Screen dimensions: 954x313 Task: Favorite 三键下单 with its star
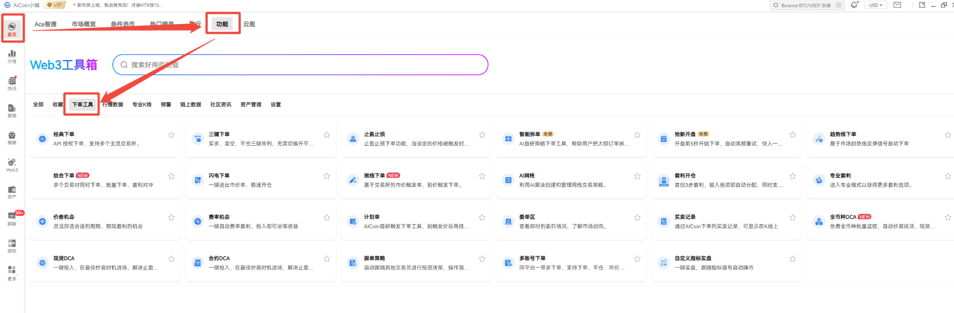point(327,135)
